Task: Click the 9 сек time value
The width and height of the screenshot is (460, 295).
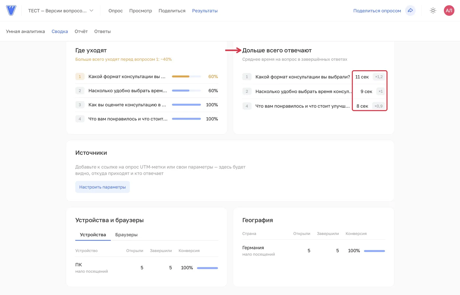Action: 366,92
